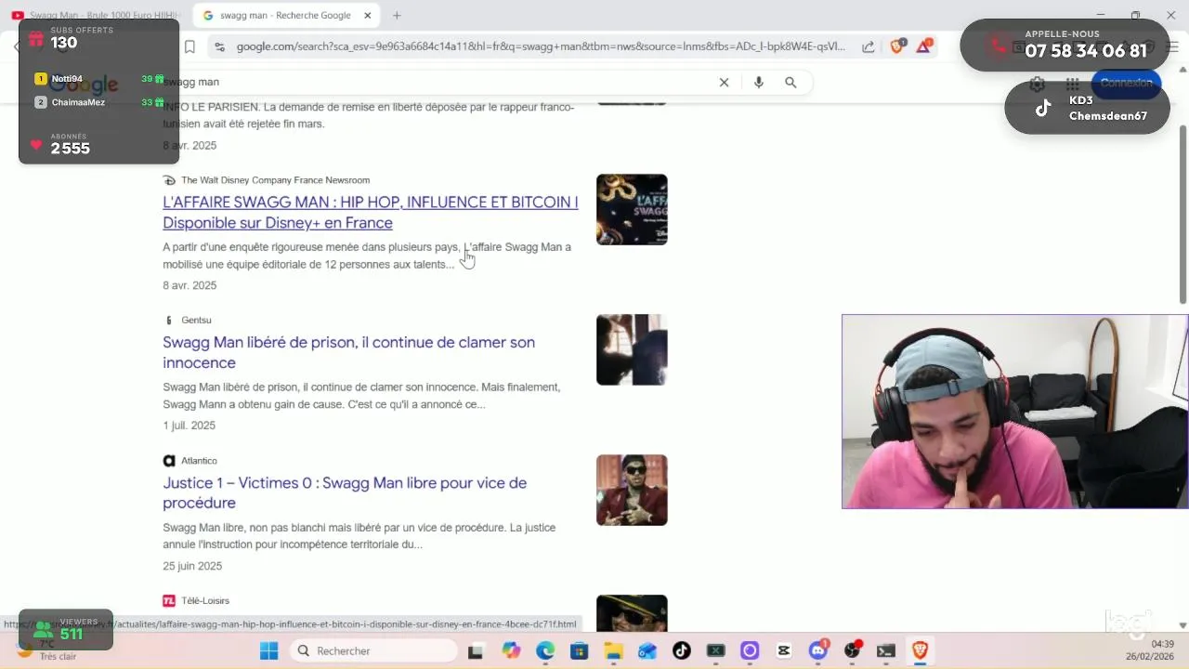Open the Brave Rewards triangle icon
This screenshot has height=669, width=1189.
pos(923,46)
